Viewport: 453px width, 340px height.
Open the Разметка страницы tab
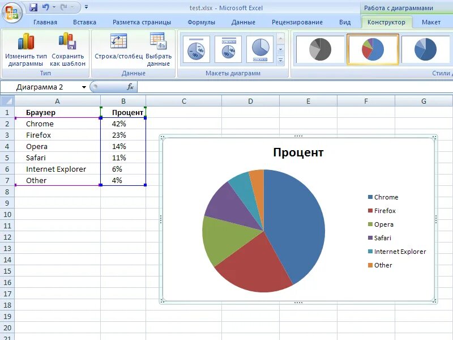[x=142, y=22]
